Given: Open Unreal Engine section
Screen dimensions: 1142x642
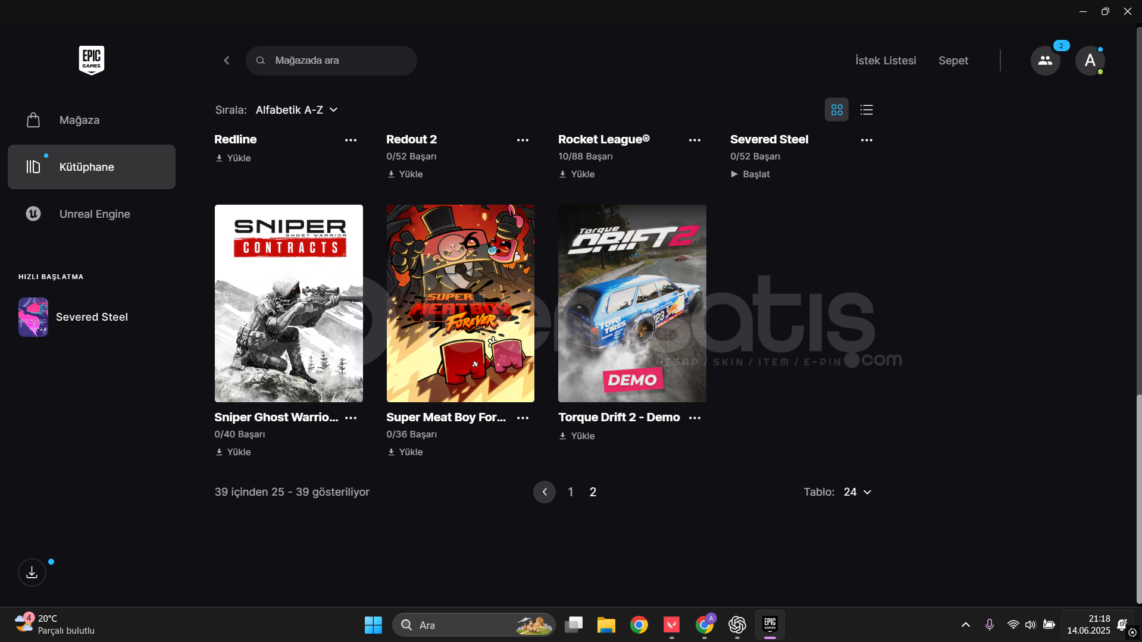Looking at the screenshot, I should pos(92,214).
